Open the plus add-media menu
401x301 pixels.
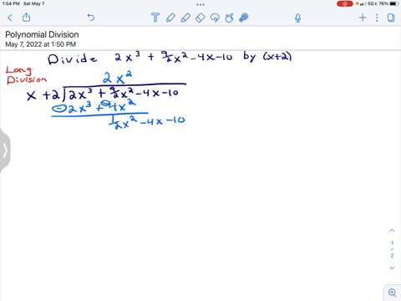tap(363, 18)
